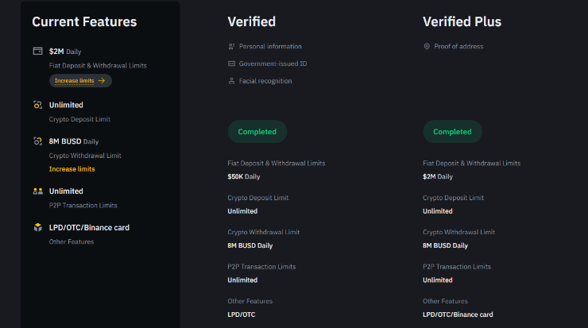The image size is (588, 328).
Task: Click Increase limits under Crypto Withdrawal Limit
Action: [72, 169]
